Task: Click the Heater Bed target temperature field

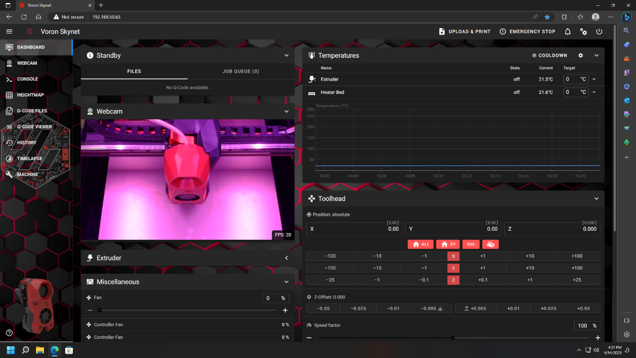Action: click(x=576, y=92)
